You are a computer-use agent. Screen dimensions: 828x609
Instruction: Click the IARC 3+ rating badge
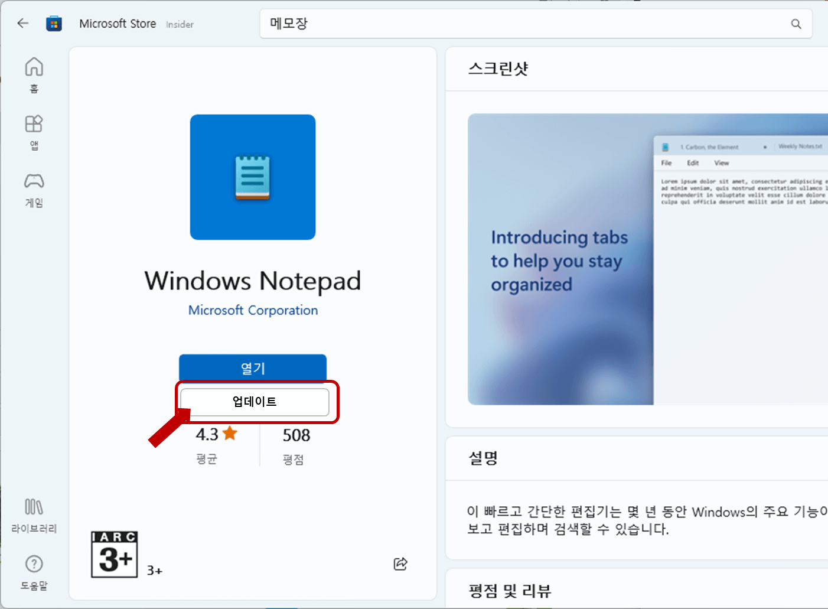(x=115, y=554)
